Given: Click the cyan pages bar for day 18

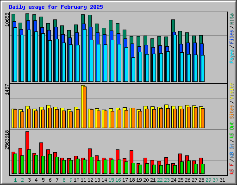Looking at the screenshot, I should tap(133, 70).
